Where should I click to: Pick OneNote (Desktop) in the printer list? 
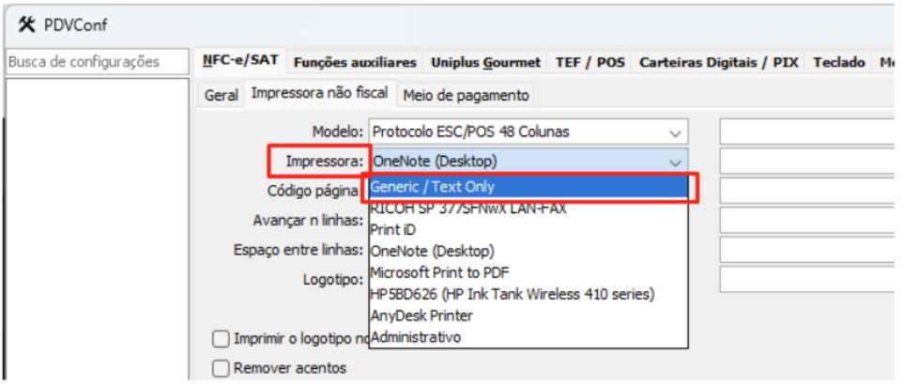tap(433, 251)
